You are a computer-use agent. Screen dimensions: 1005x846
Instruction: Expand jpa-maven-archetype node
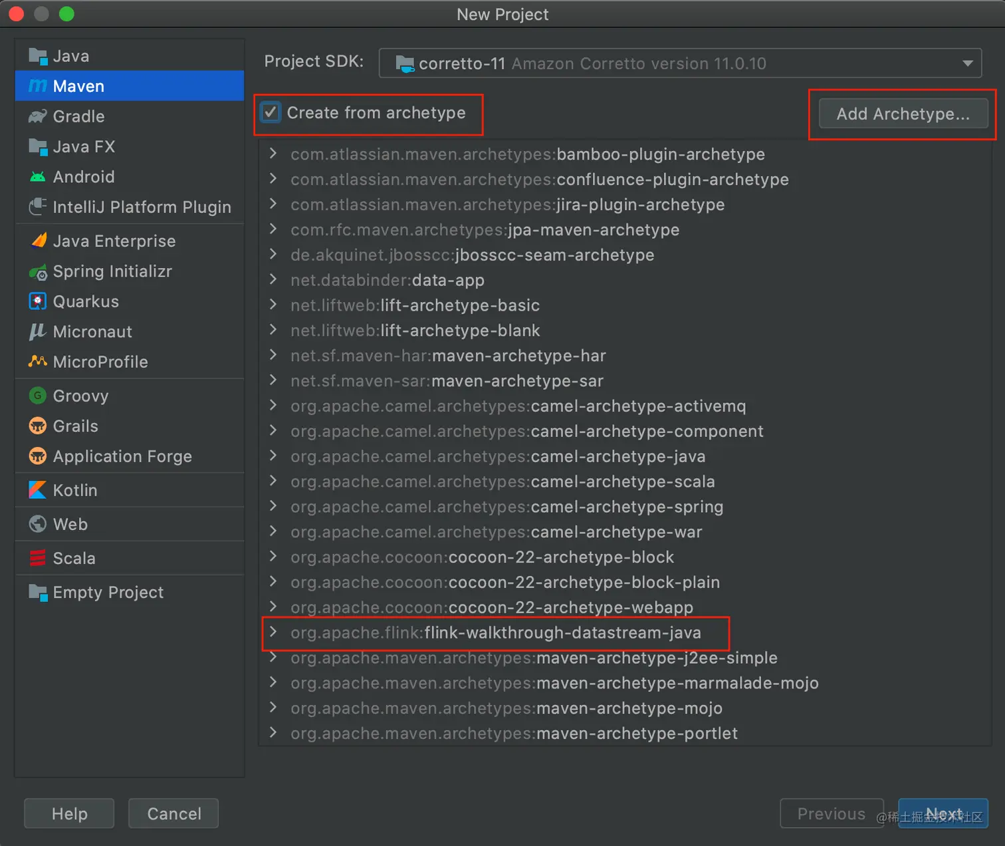[x=273, y=229]
